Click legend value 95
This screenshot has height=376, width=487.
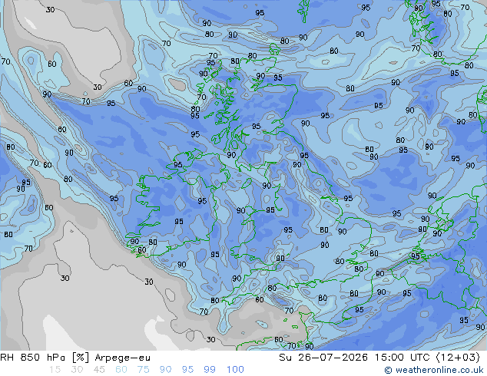click(x=187, y=370)
